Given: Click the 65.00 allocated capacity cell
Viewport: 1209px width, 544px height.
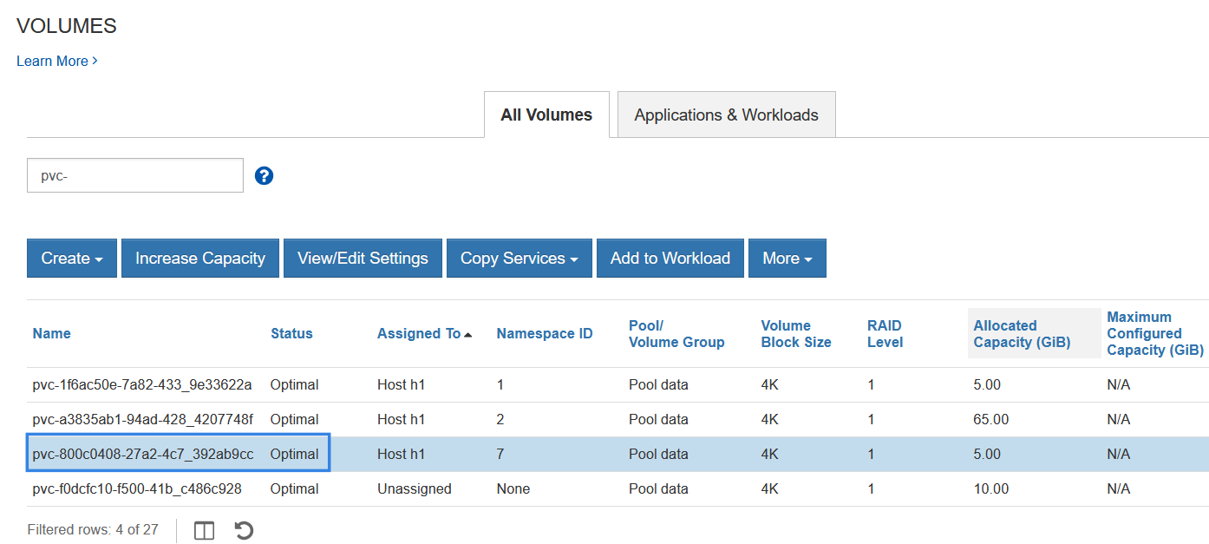Looking at the screenshot, I should [x=991, y=420].
